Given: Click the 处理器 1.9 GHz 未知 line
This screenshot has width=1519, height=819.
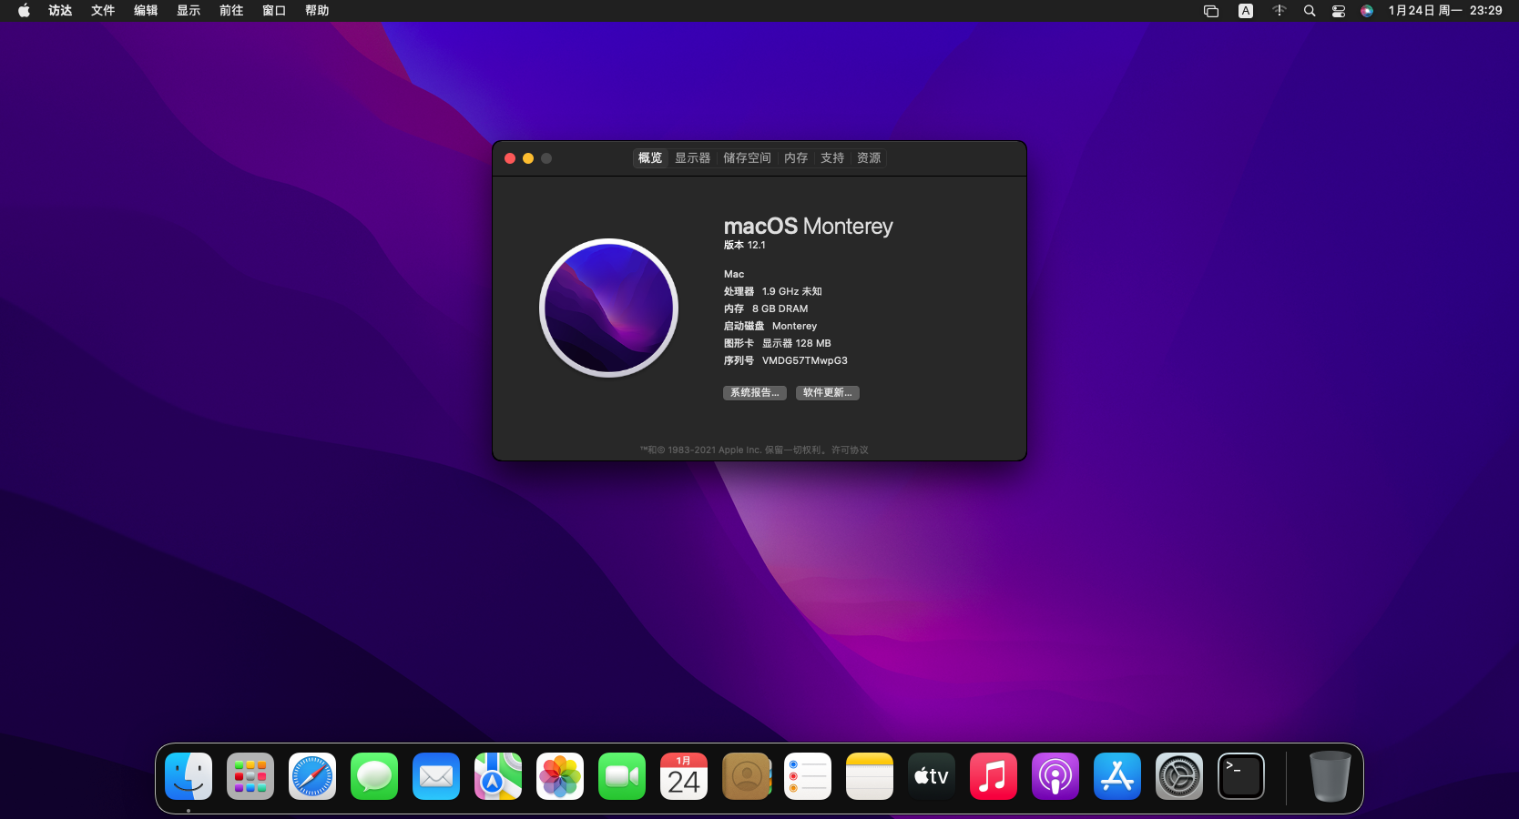Looking at the screenshot, I should [x=773, y=292].
